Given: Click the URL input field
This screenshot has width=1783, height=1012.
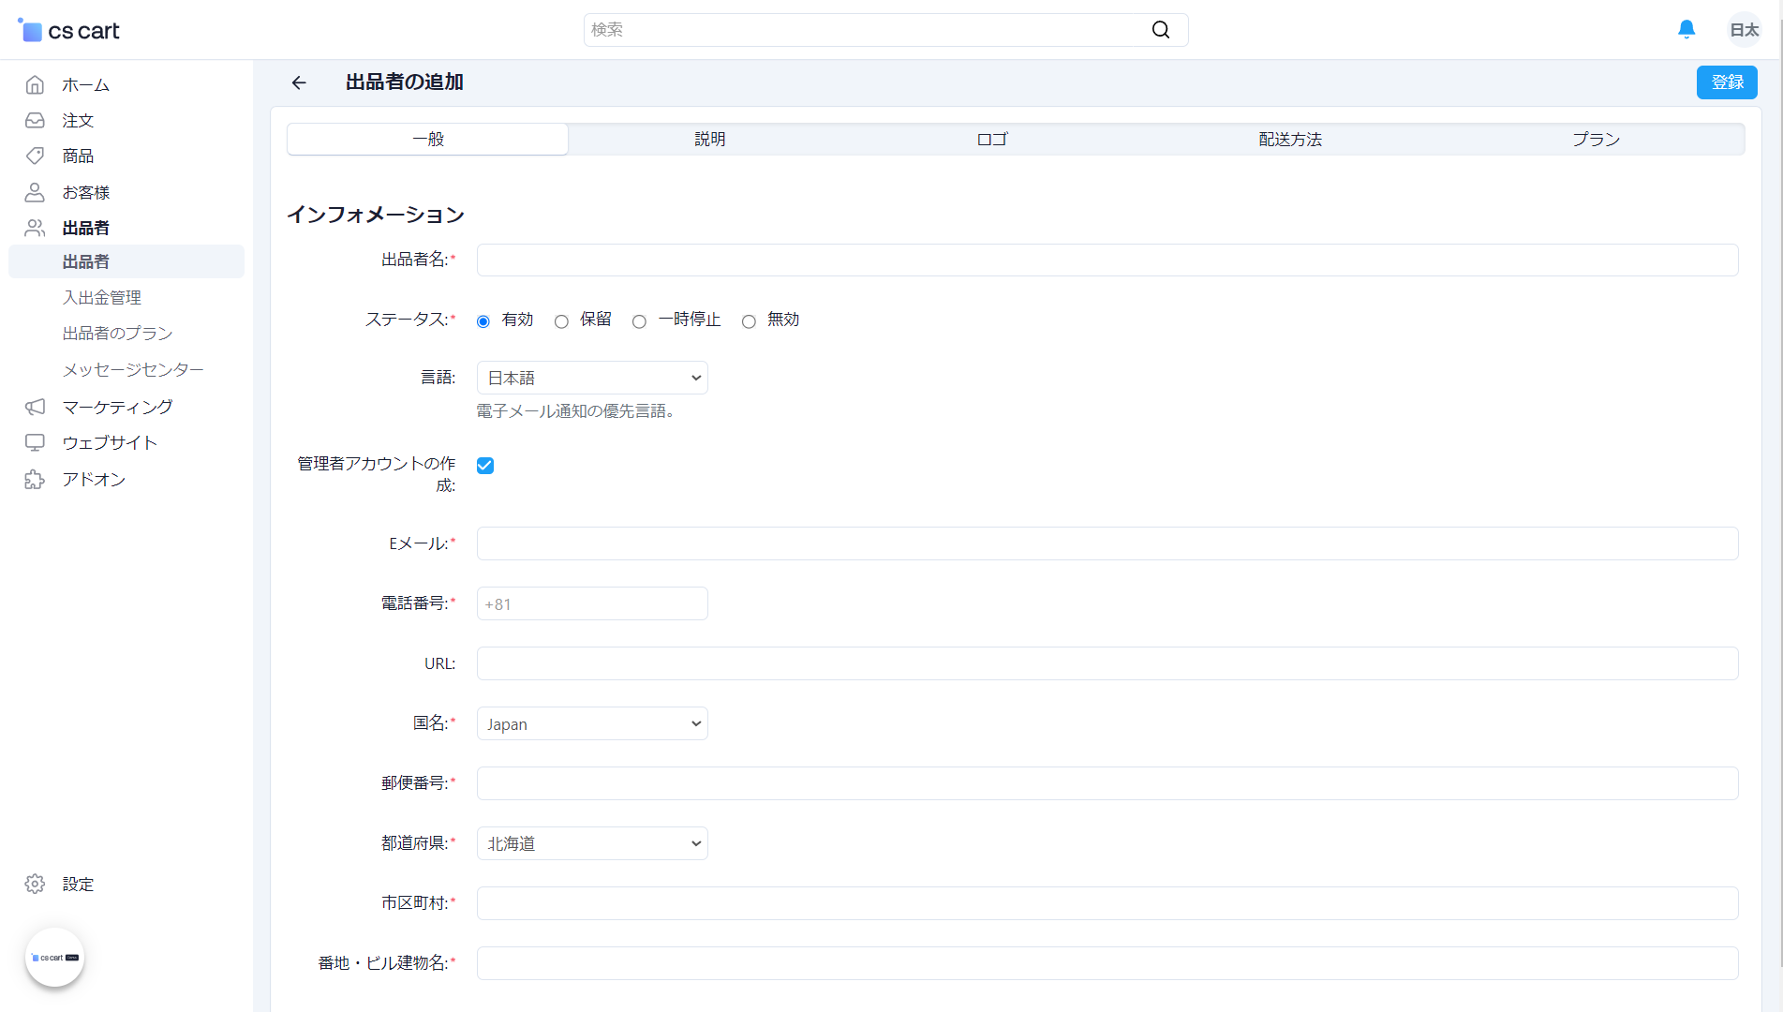Looking at the screenshot, I should [1107, 663].
